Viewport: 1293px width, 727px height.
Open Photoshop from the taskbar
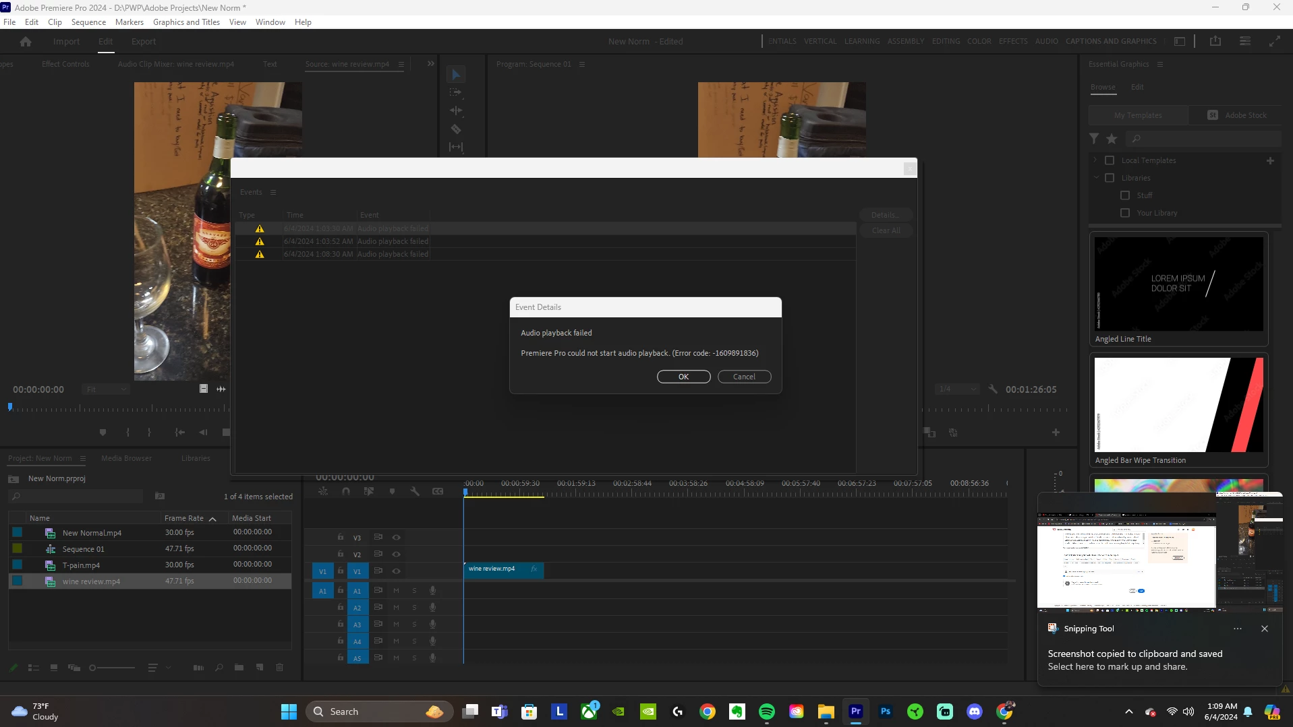click(886, 712)
